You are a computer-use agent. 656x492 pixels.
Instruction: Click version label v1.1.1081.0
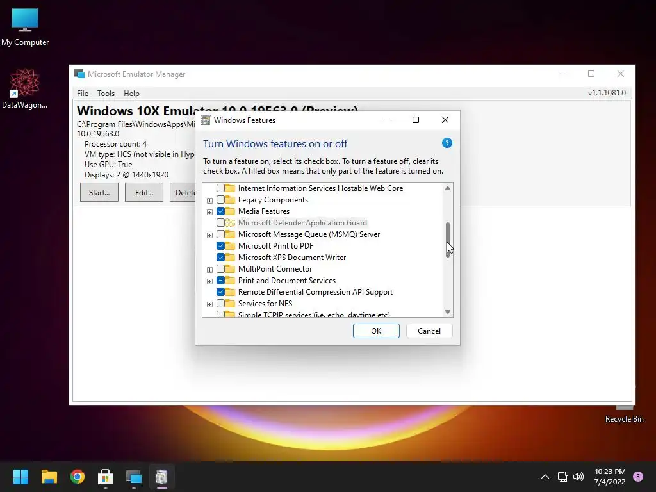click(607, 93)
